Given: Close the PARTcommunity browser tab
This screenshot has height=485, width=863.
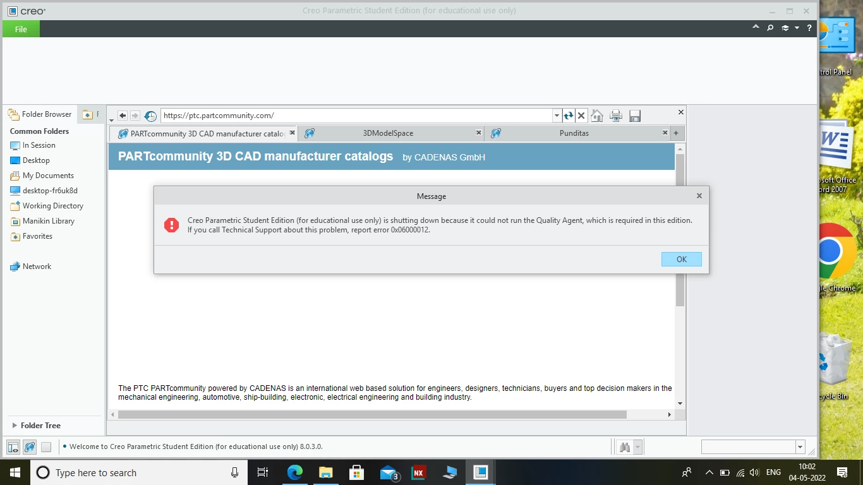Looking at the screenshot, I should (x=292, y=133).
